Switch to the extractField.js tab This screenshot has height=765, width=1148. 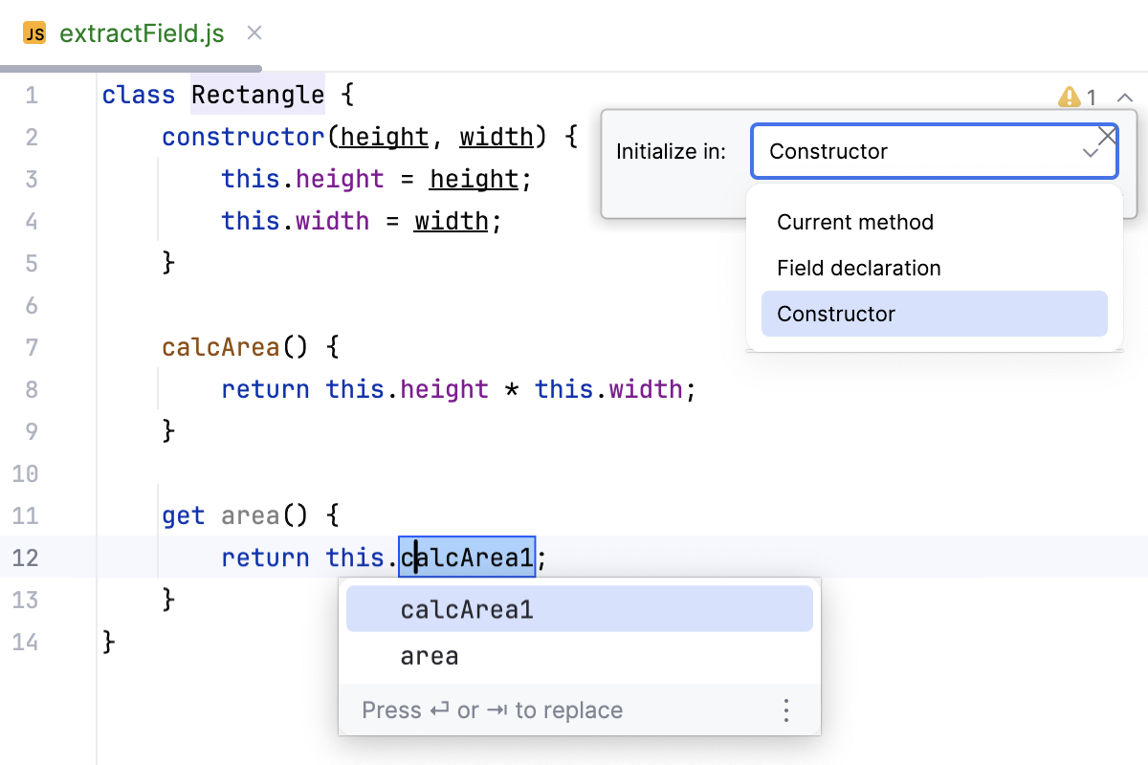pyautogui.click(x=142, y=34)
